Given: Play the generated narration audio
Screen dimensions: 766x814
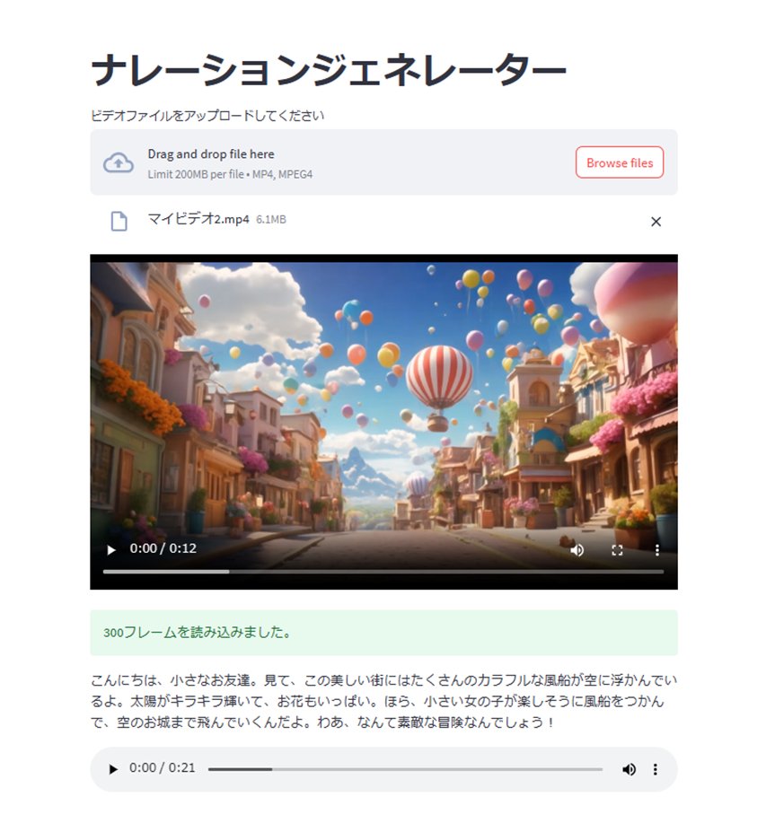Looking at the screenshot, I should click(112, 769).
